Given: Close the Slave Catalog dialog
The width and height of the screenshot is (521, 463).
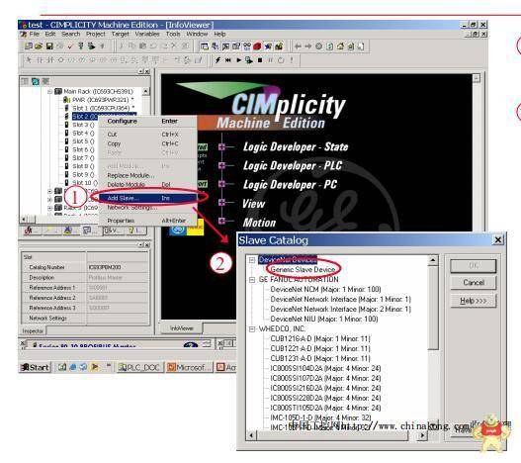Looking at the screenshot, I should click(497, 239).
